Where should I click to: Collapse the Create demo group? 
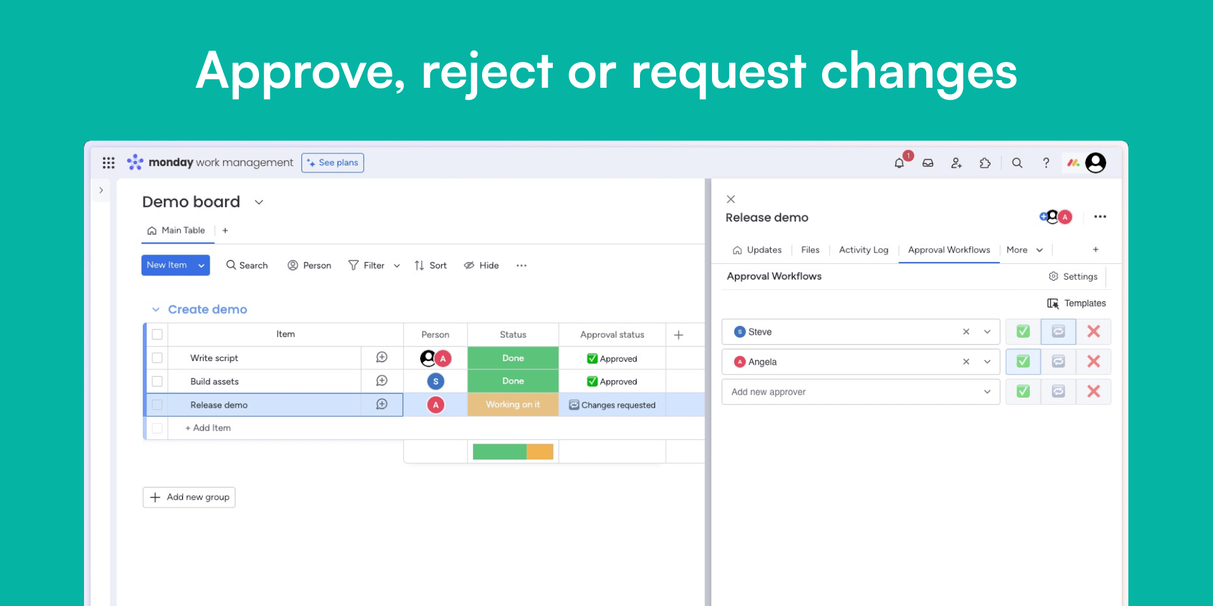pos(155,309)
